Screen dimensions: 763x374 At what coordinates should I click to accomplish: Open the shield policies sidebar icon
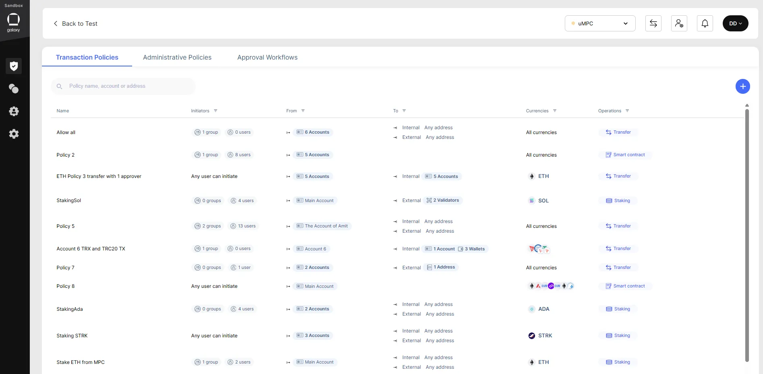(x=14, y=66)
